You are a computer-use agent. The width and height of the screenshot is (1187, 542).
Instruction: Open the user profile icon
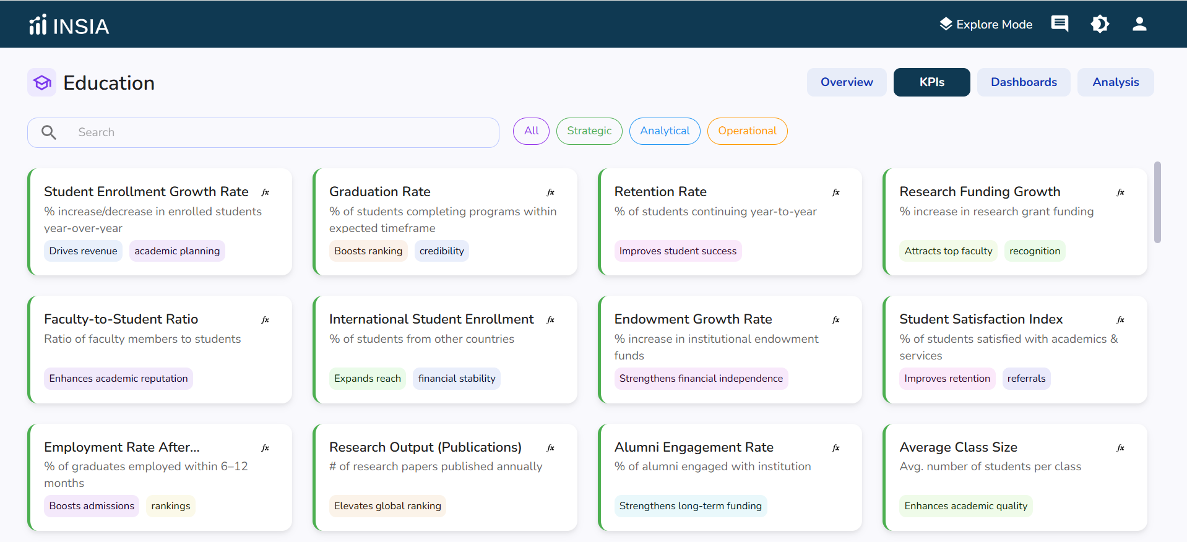coord(1139,24)
